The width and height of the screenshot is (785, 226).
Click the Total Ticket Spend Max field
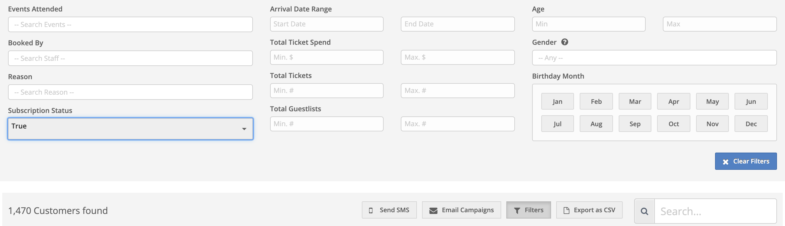pos(458,57)
